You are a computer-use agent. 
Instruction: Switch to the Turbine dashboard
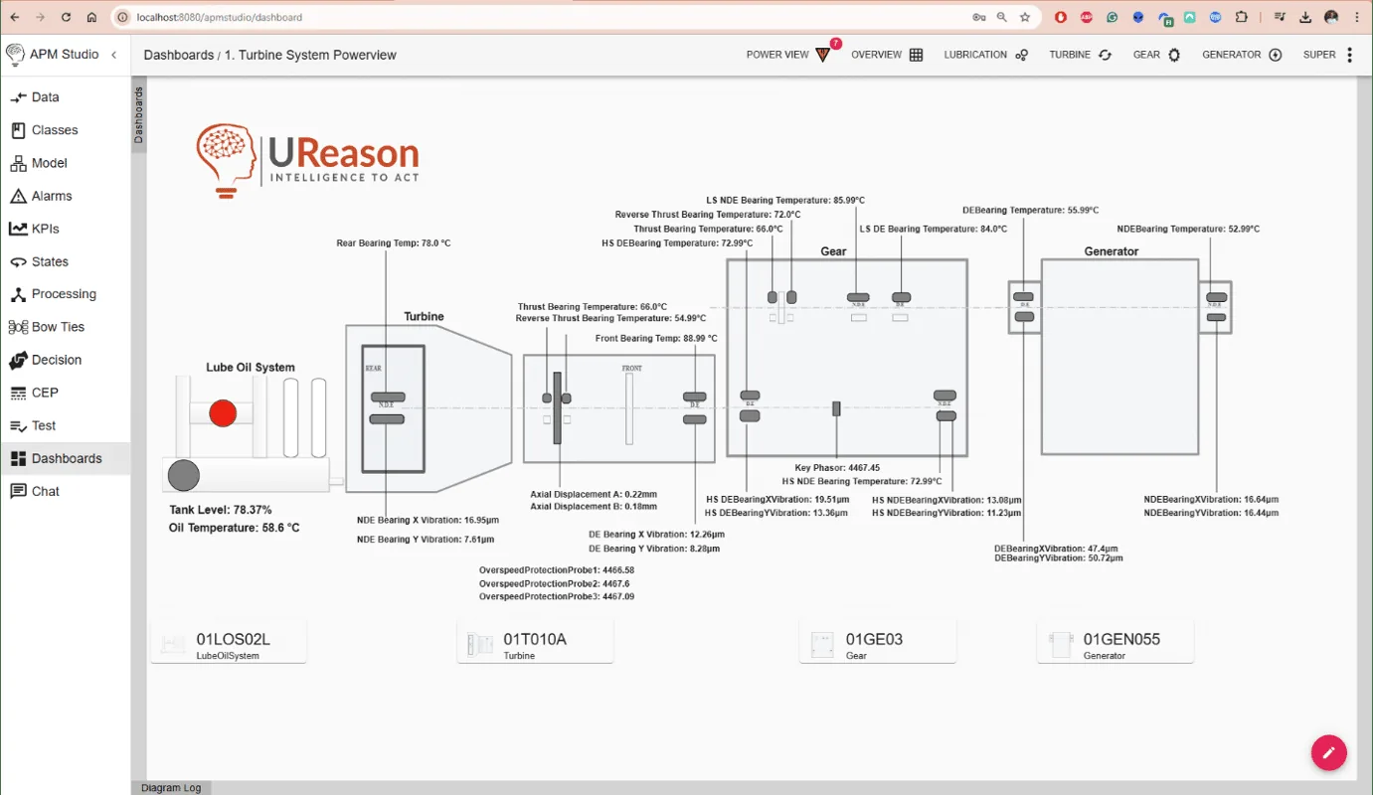coord(1081,55)
